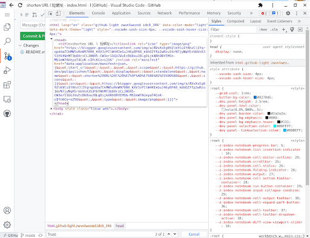The image size is (310, 238).
Task: Open the extensions puzzle-piece icon
Action: pyautogui.click(x=260, y=5)
